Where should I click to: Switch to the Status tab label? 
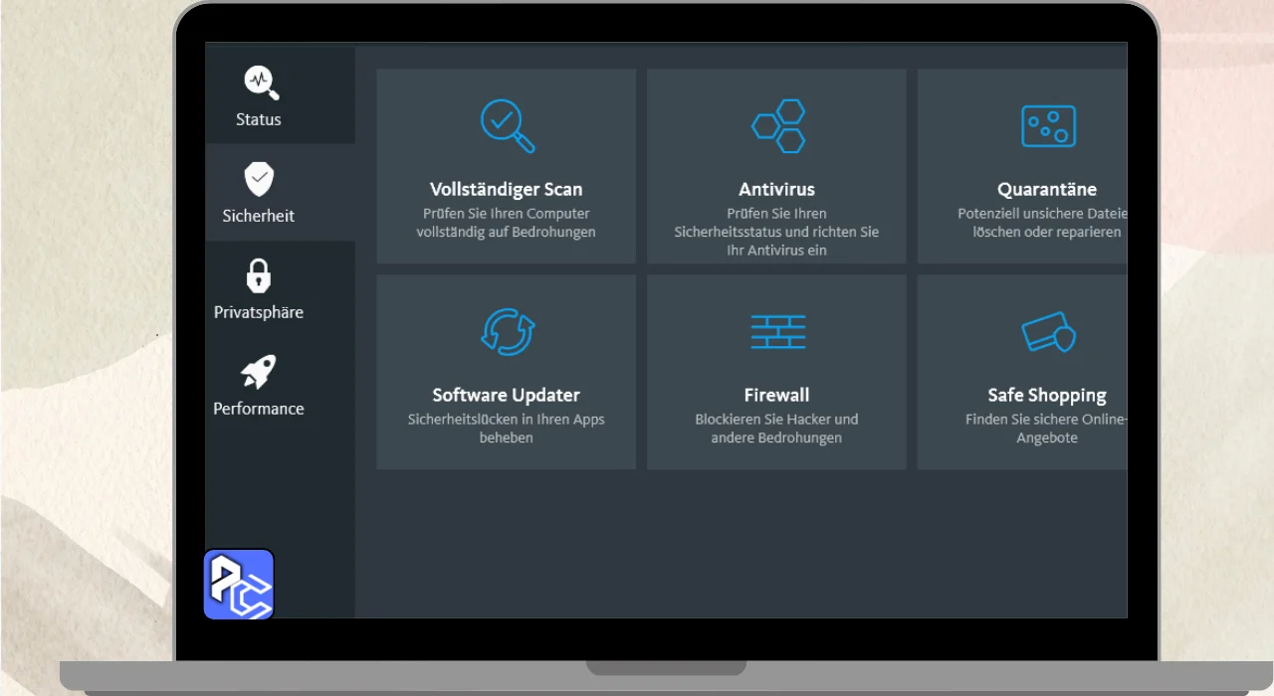click(x=259, y=119)
